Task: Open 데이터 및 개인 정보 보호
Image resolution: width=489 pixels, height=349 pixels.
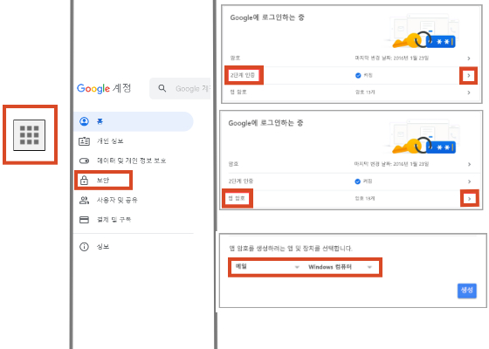Action: [x=131, y=161]
